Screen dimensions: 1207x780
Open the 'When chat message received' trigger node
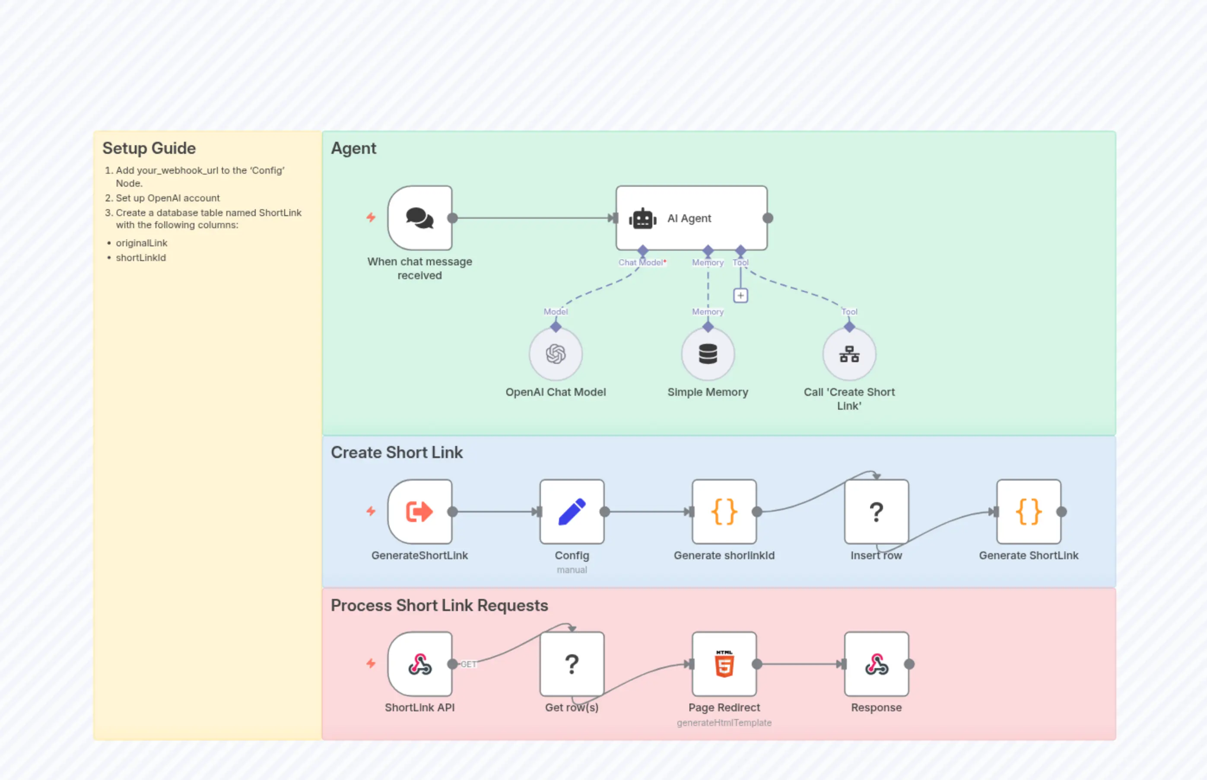pyautogui.click(x=419, y=218)
